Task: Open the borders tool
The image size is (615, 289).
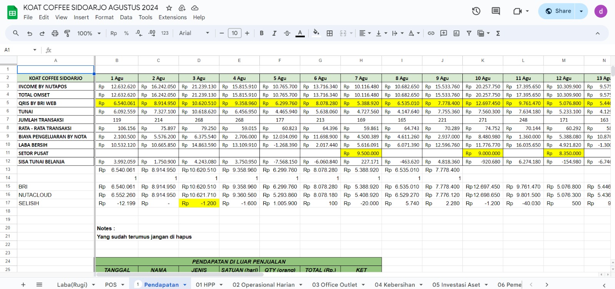Action: (x=330, y=33)
